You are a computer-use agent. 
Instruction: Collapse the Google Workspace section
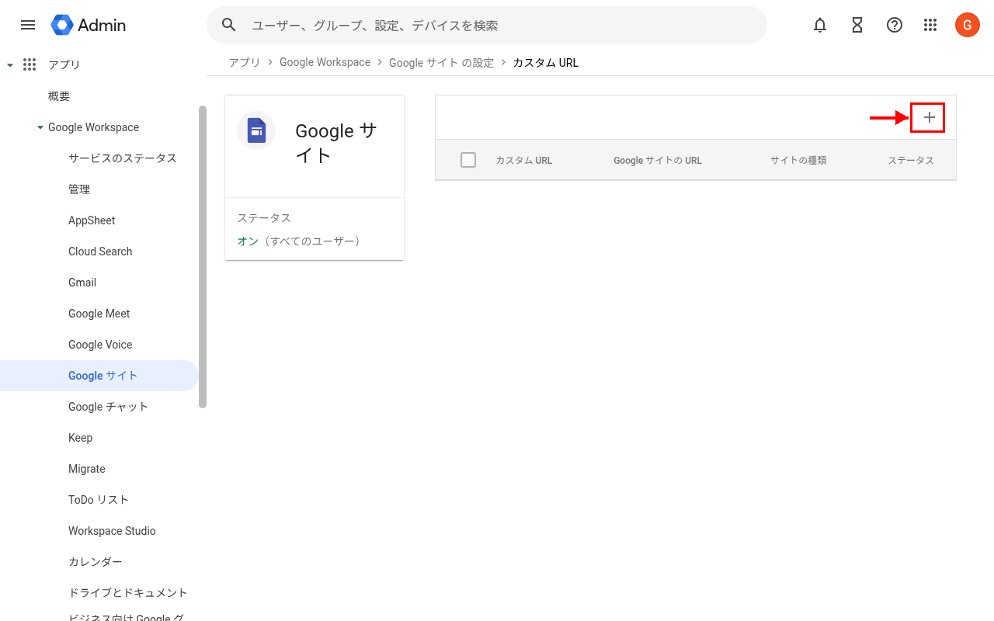tap(40, 127)
